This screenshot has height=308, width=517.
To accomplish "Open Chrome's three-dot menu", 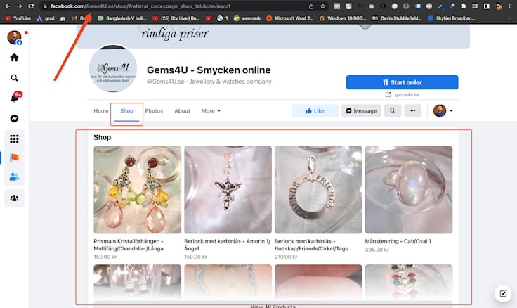I will 510,6.
